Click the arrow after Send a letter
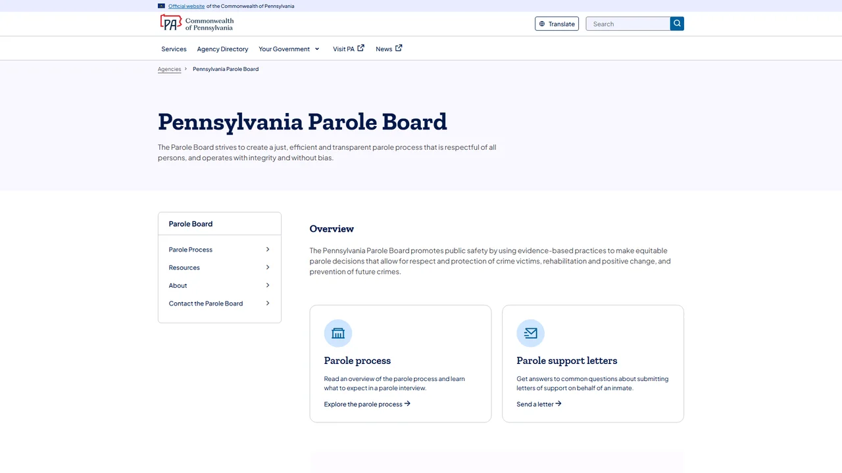This screenshot has width=842, height=473. click(x=558, y=403)
